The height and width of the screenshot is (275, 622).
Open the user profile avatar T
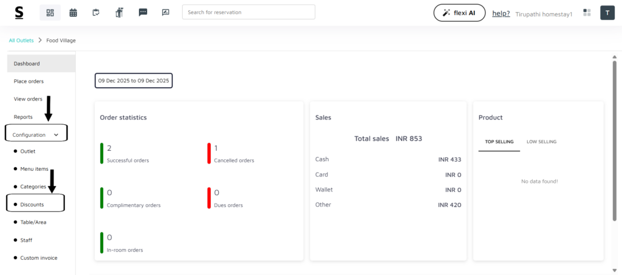(x=607, y=13)
